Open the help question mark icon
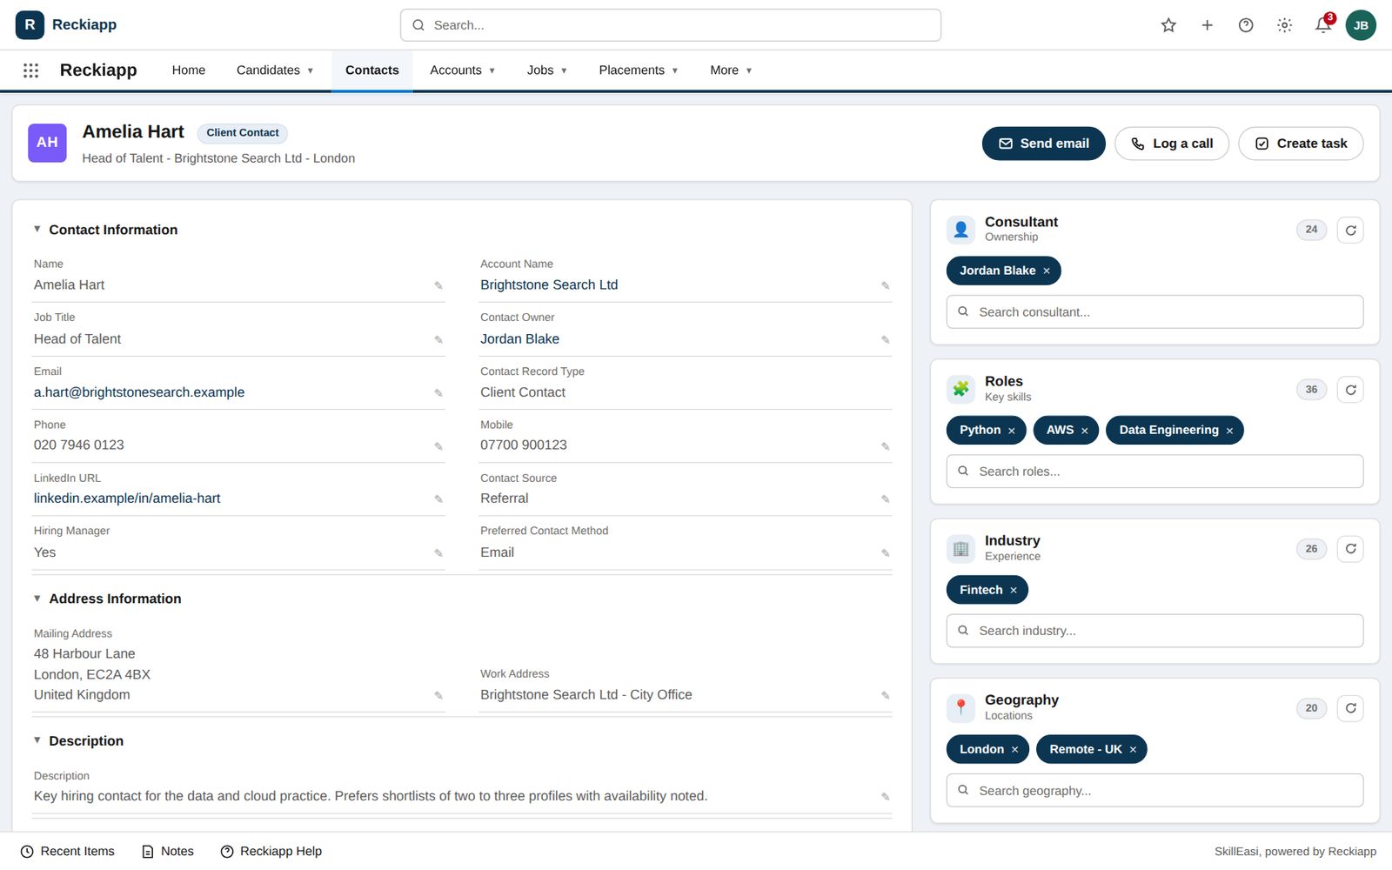 point(1246,25)
